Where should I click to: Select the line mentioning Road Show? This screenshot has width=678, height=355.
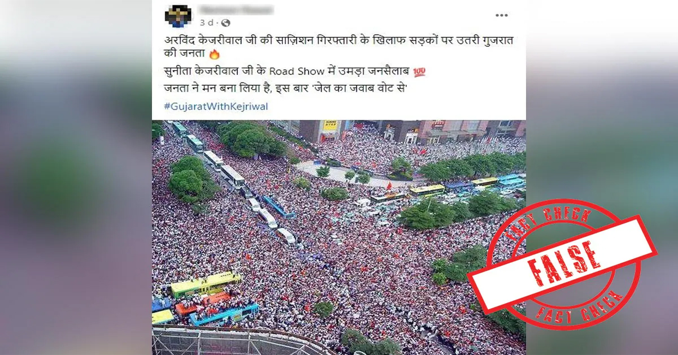(294, 72)
